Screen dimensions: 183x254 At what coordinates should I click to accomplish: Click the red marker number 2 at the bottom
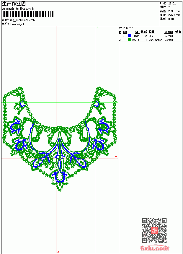click(58, 252)
